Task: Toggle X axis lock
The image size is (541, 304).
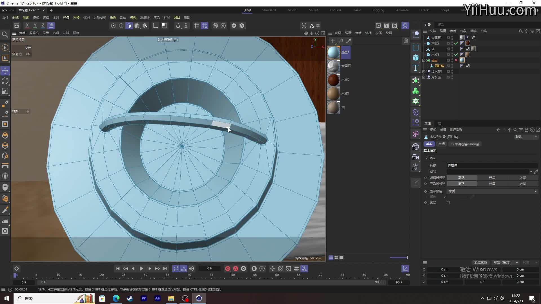Action: [x=27, y=26]
